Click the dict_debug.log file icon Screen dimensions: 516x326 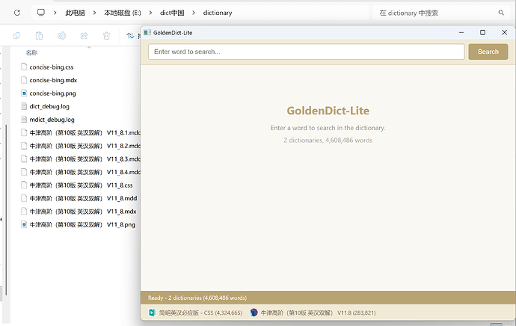click(x=24, y=107)
